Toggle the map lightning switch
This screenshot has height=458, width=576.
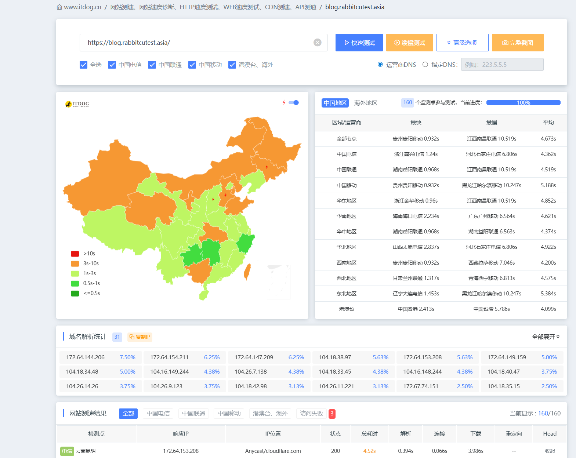click(294, 103)
